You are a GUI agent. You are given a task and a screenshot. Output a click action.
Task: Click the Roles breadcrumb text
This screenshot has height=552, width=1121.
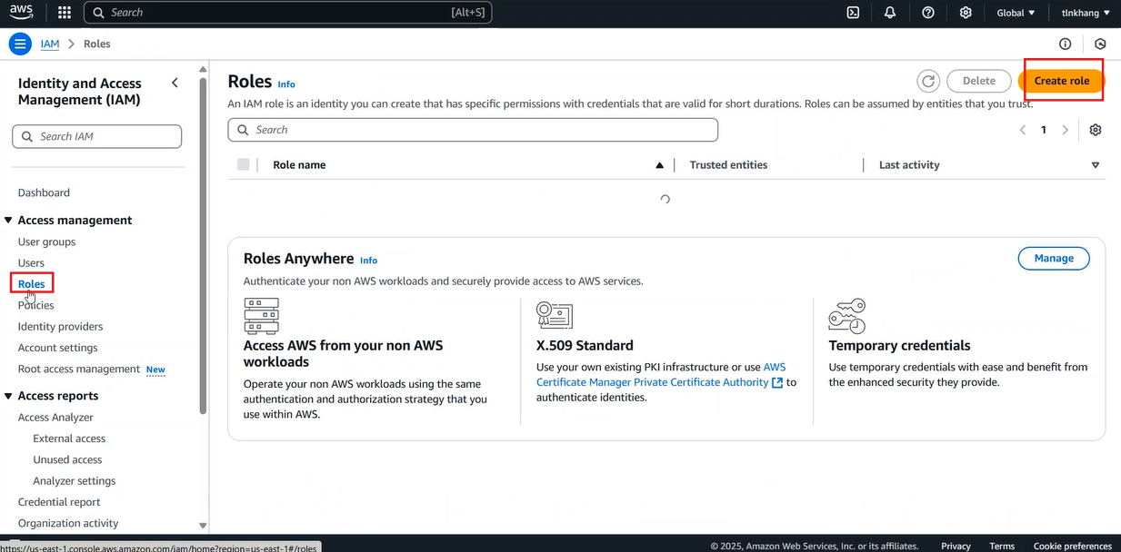[97, 44]
